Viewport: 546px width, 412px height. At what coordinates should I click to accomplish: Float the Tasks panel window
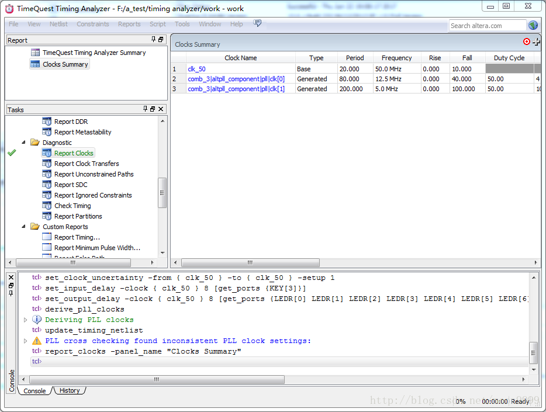(x=153, y=109)
